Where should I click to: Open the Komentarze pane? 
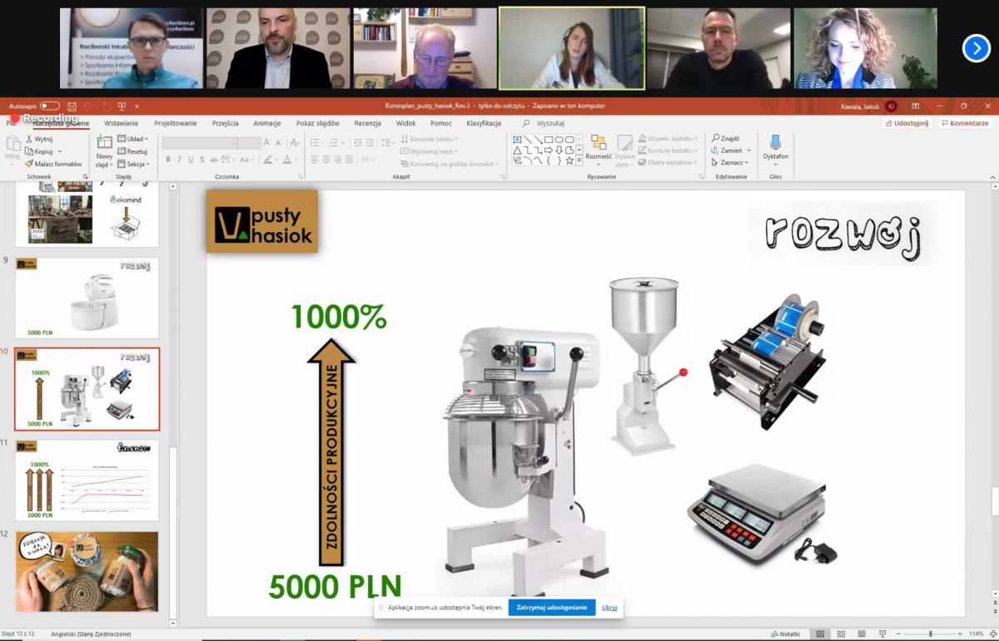966,123
